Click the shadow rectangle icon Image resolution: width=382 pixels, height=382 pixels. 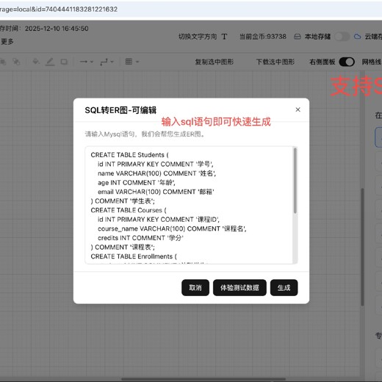tap(64, 62)
